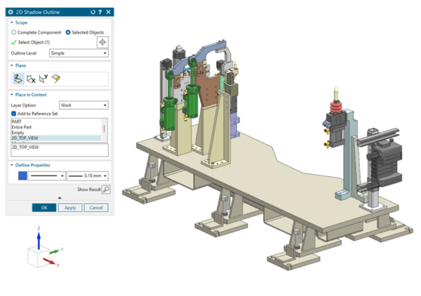Open the Layer Option dropdown
Image resolution: width=421 pixels, height=296 pixels.
click(83, 105)
